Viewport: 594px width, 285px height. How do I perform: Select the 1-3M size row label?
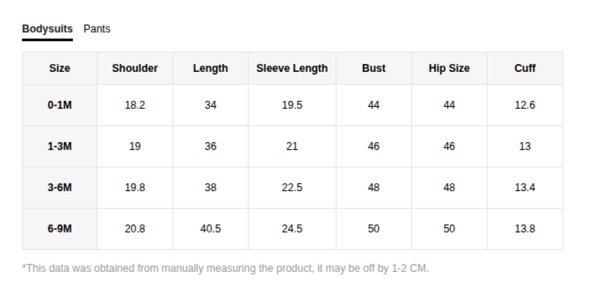tap(59, 146)
